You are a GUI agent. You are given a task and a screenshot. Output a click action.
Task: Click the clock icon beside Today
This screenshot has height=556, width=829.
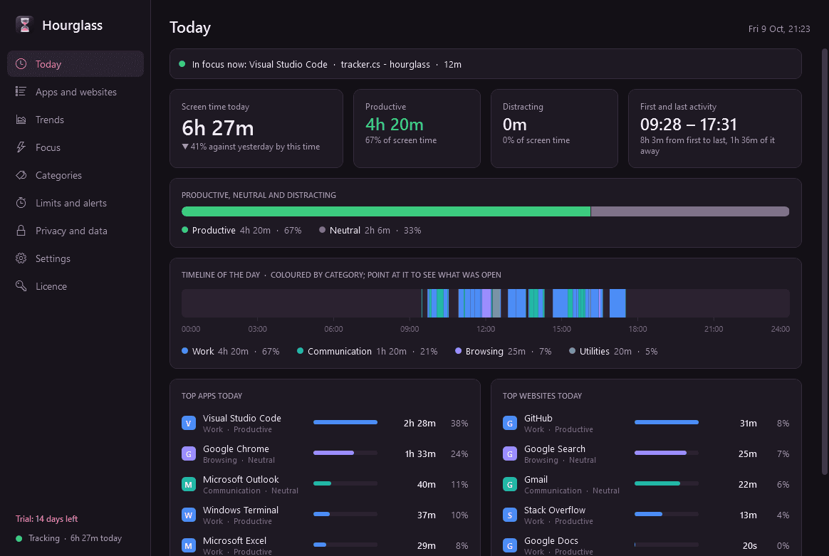coord(21,64)
